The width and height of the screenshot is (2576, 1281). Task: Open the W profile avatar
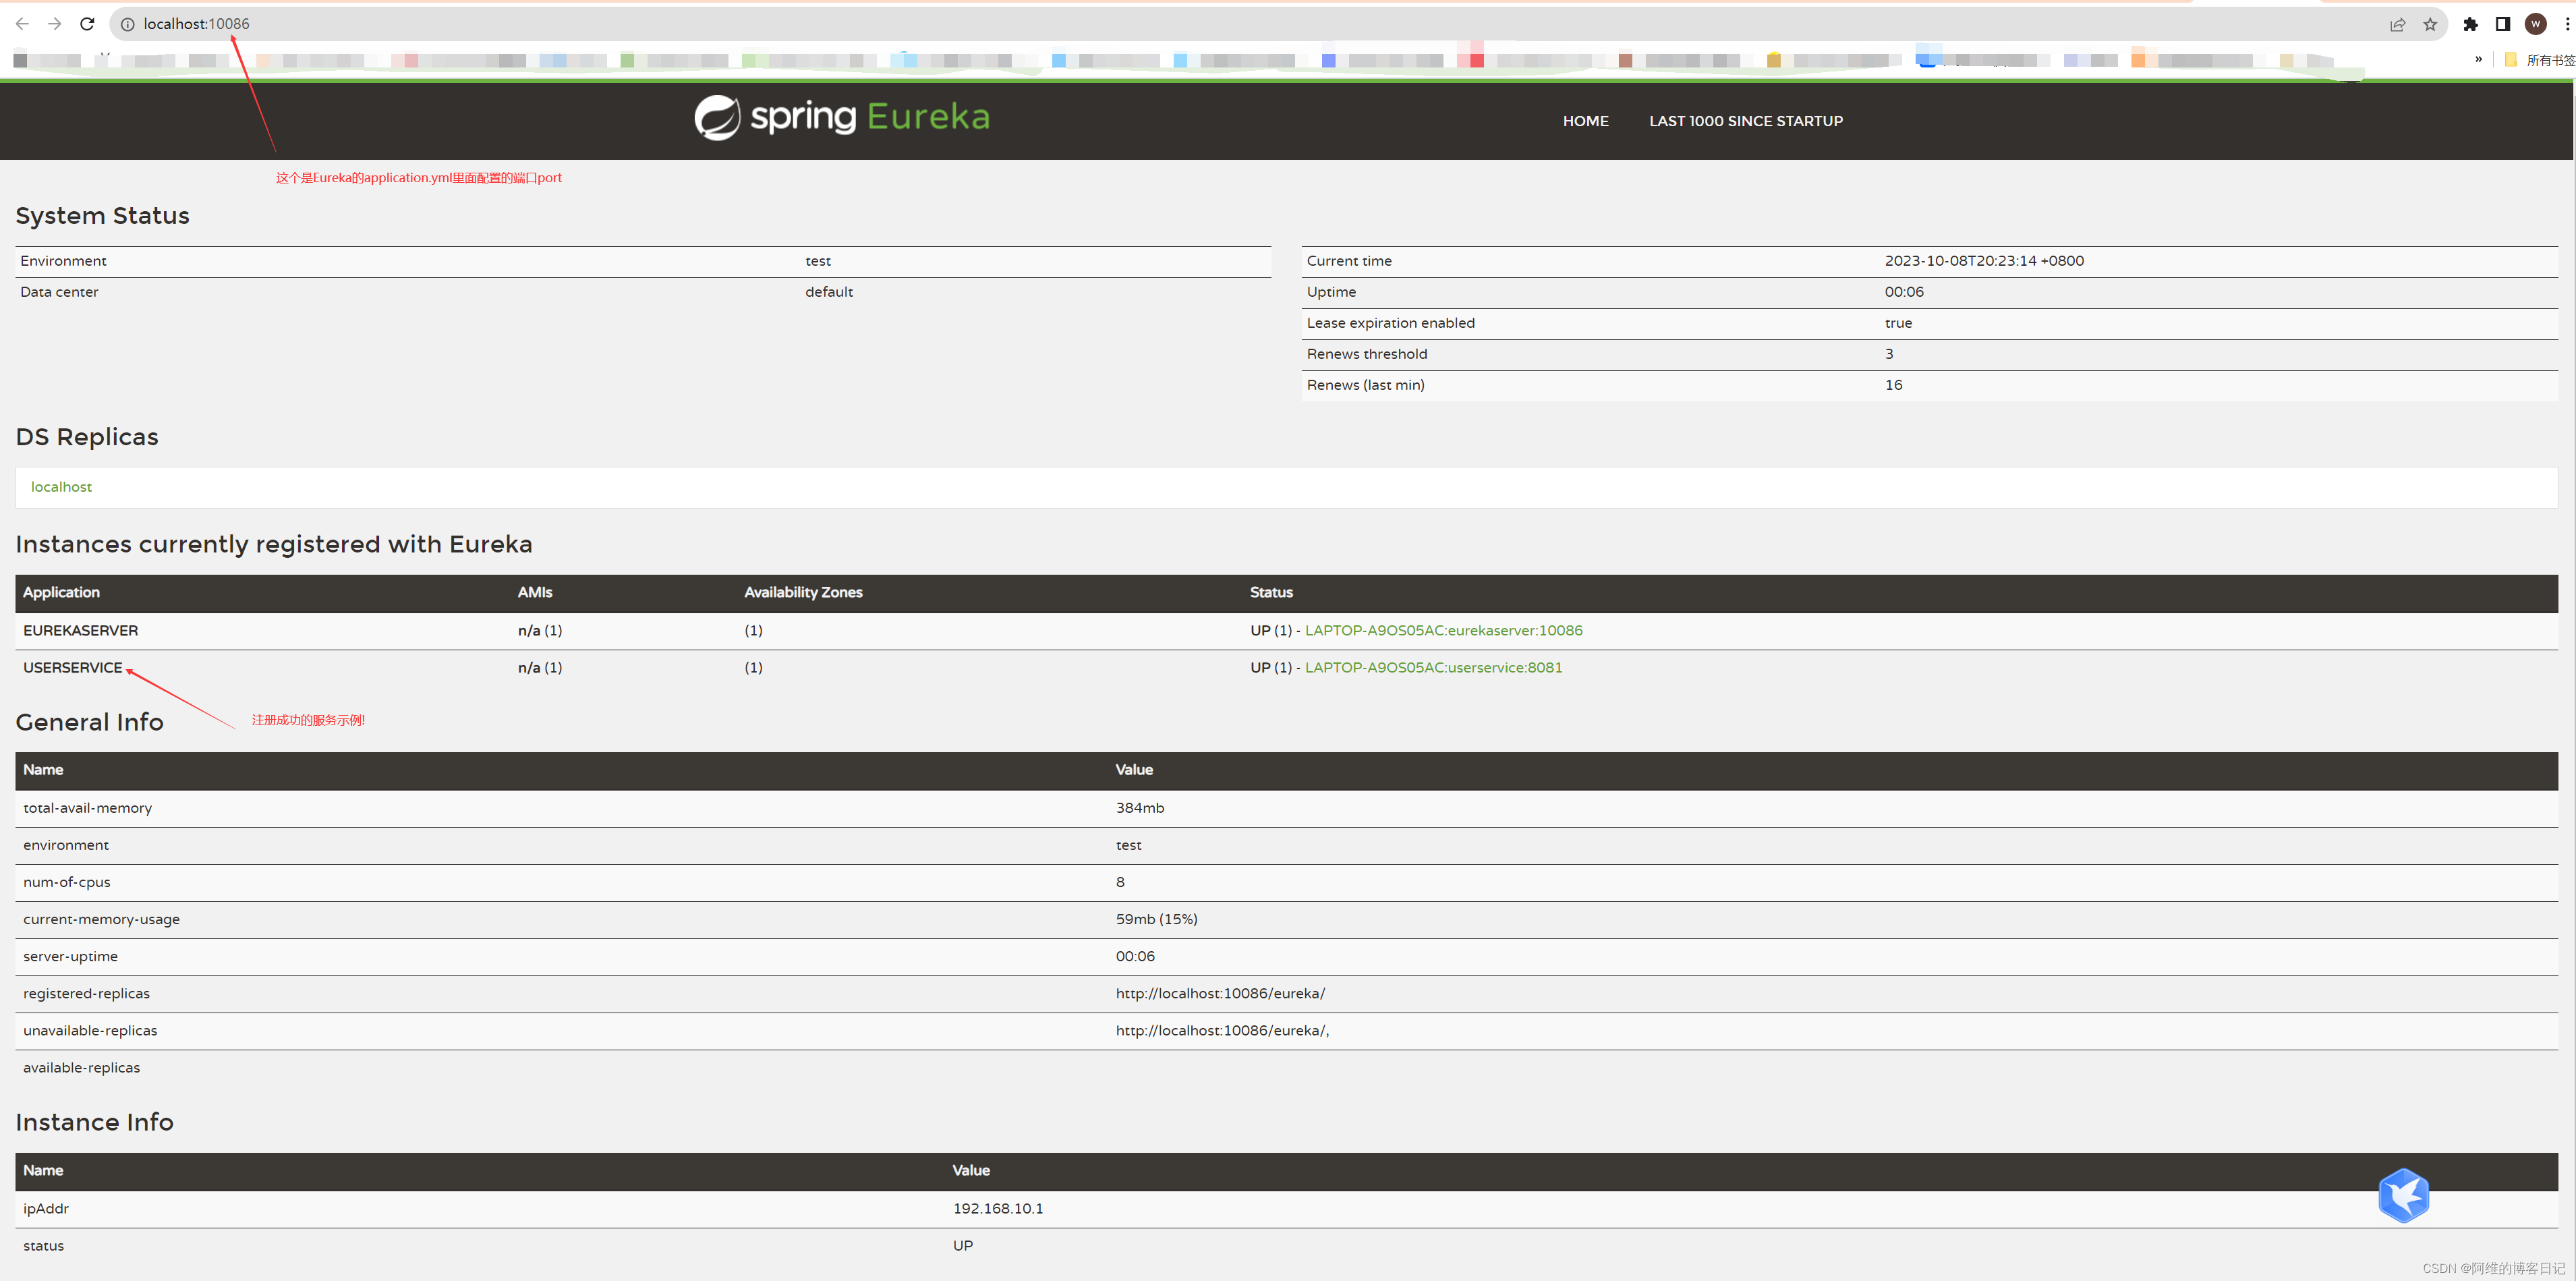click(2535, 24)
